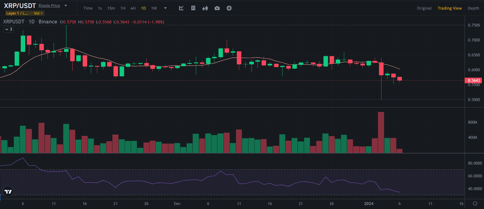
Task: Select the 1W interval
Action: [x=154, y=8]
